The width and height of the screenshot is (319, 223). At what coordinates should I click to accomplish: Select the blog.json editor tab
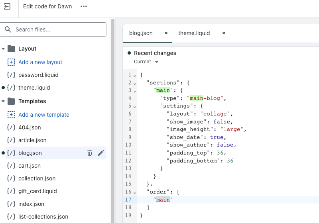click(141, 33)
